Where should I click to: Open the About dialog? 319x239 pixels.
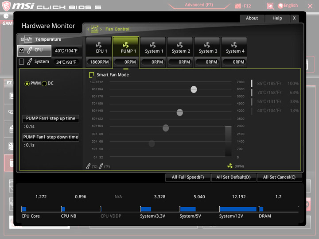click(x=252, y=18)
